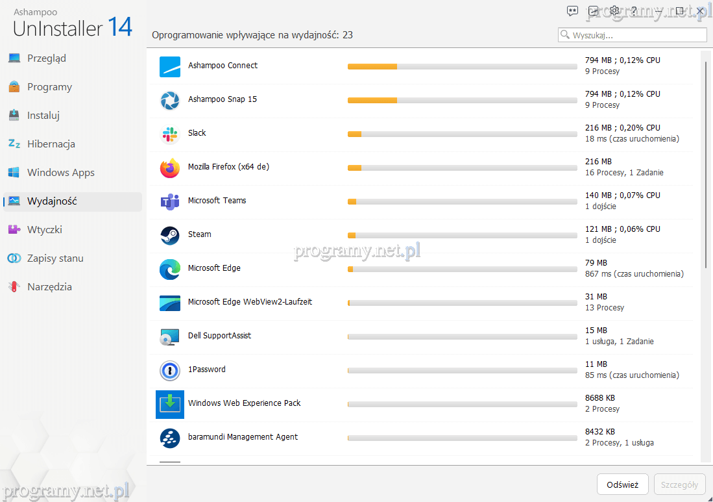
Task: Click the Ashampoo Connect usage bar
Action: pyautogui.click(x=462, y=66)
